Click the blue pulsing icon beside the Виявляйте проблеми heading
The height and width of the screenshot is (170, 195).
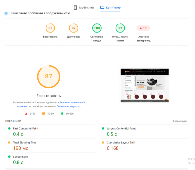coord(6,13)
